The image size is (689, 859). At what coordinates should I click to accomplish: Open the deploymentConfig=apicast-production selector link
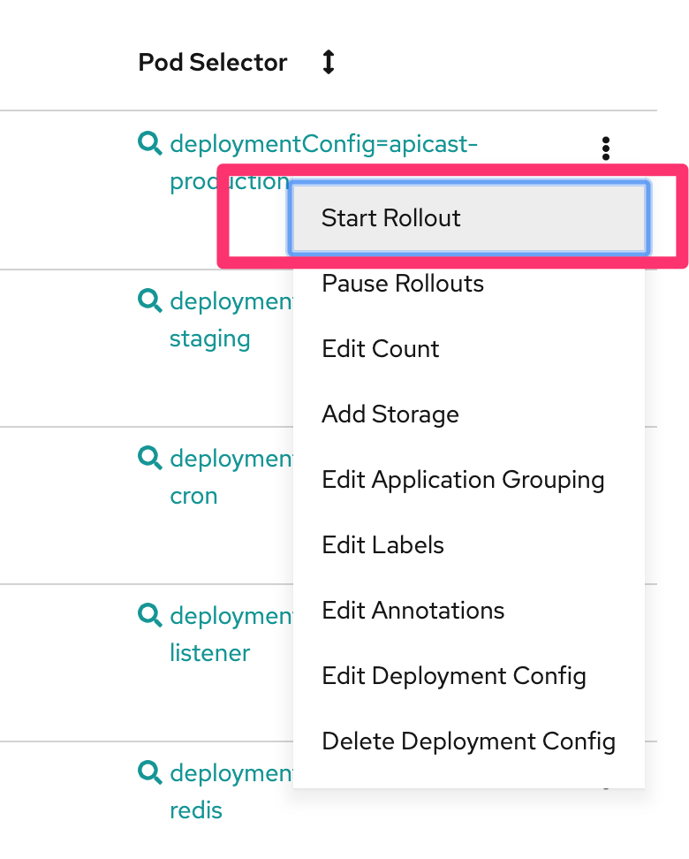click(323, 145)
